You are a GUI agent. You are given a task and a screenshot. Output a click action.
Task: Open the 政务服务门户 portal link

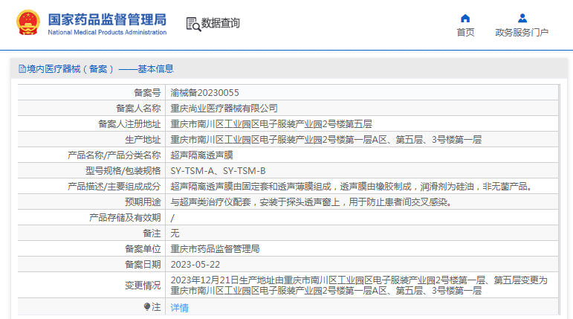(x=522, y=32)
